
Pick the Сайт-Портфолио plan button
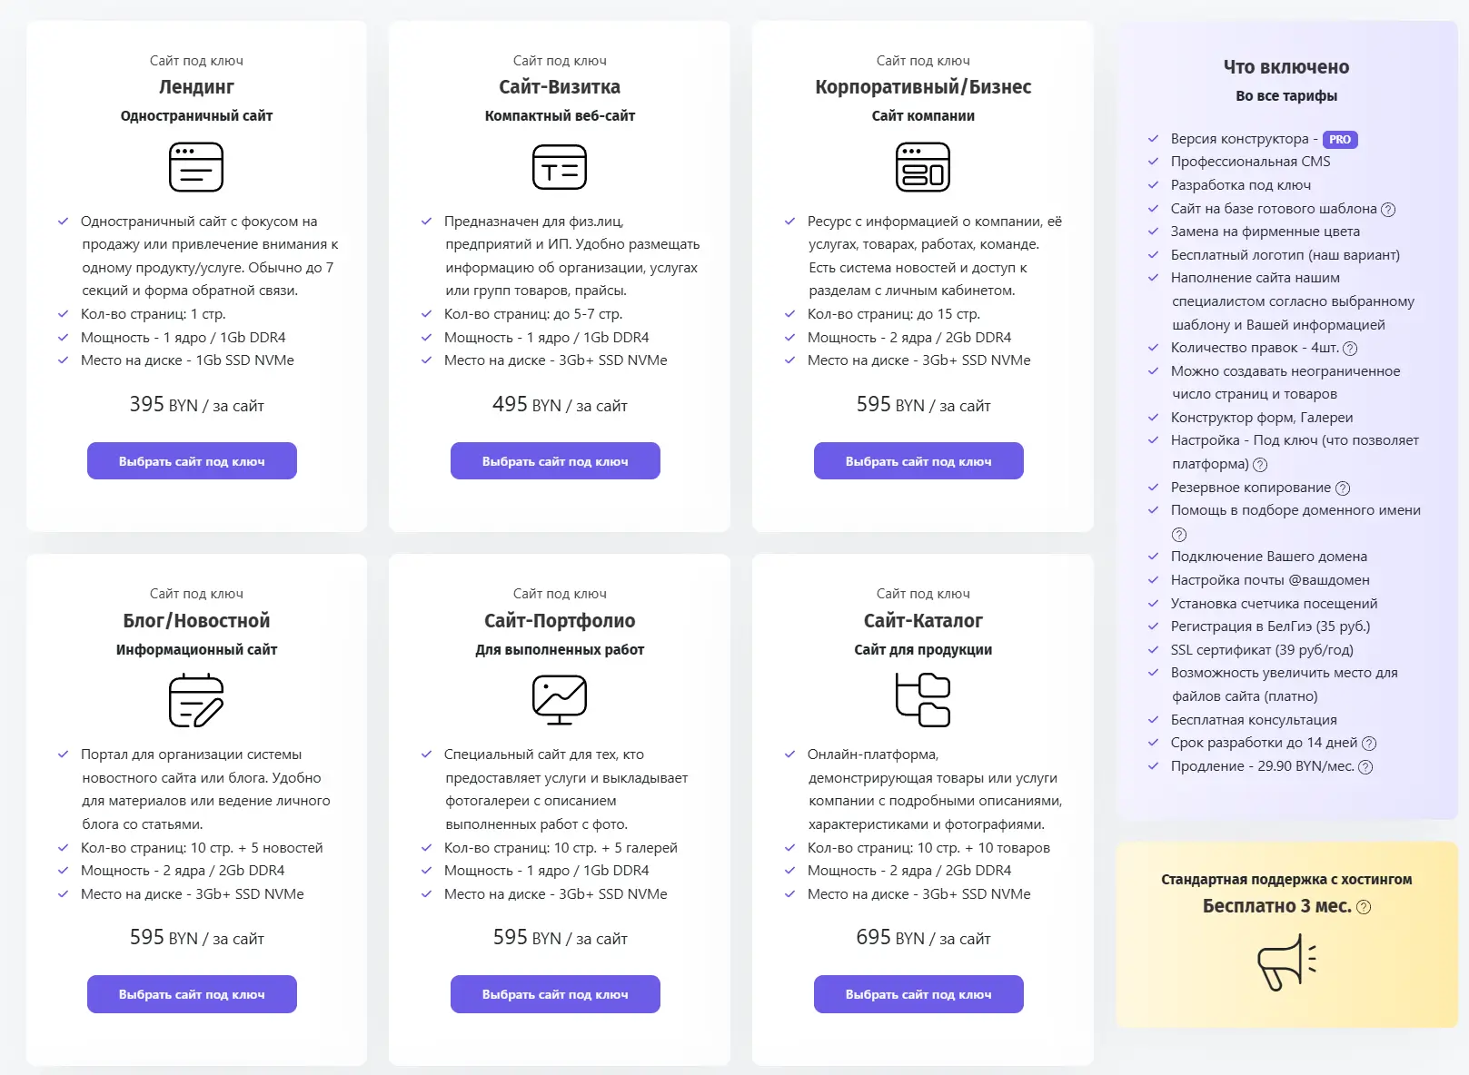(x=555, y=994)
